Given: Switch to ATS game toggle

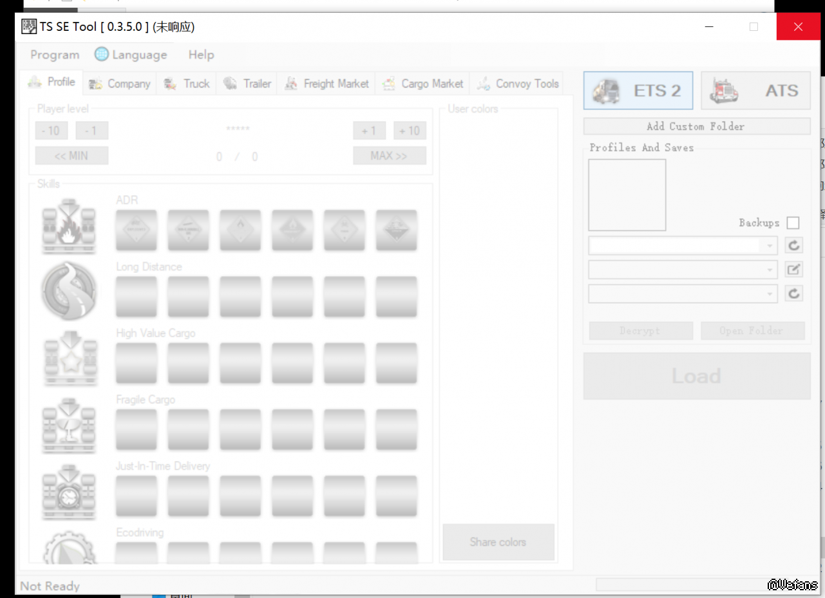Looking at the screenshot, I should pos(755,91).
